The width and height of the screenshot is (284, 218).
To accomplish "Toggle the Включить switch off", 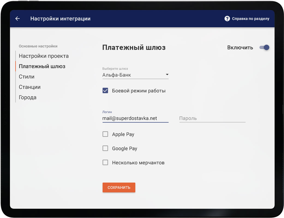I will (264, 47).
